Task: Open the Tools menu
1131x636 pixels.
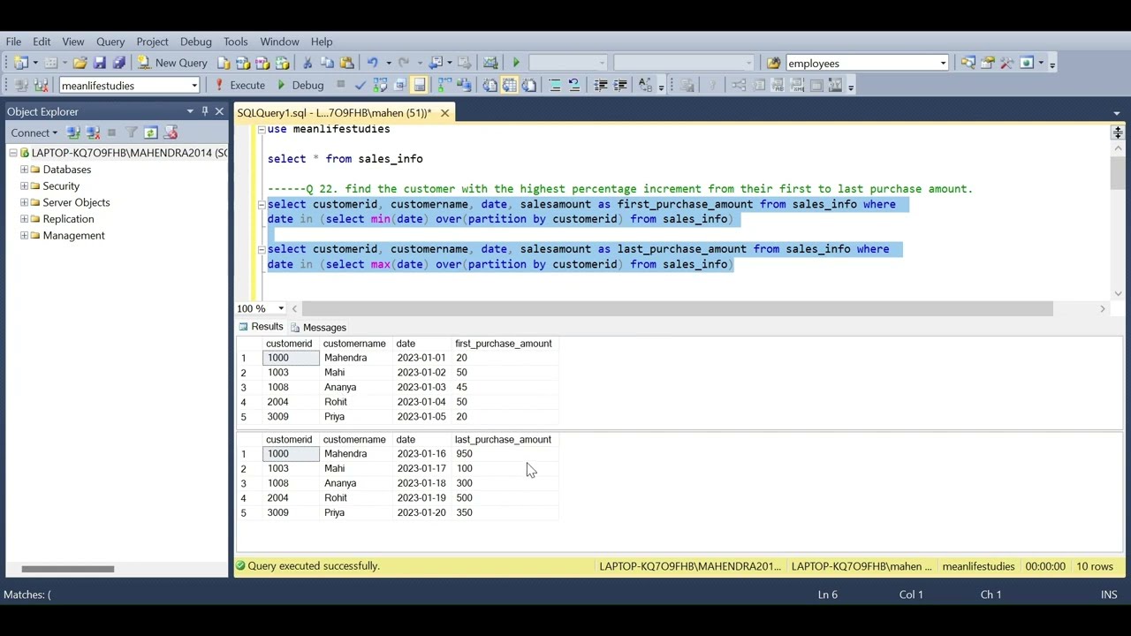Action: click(235, 42)
